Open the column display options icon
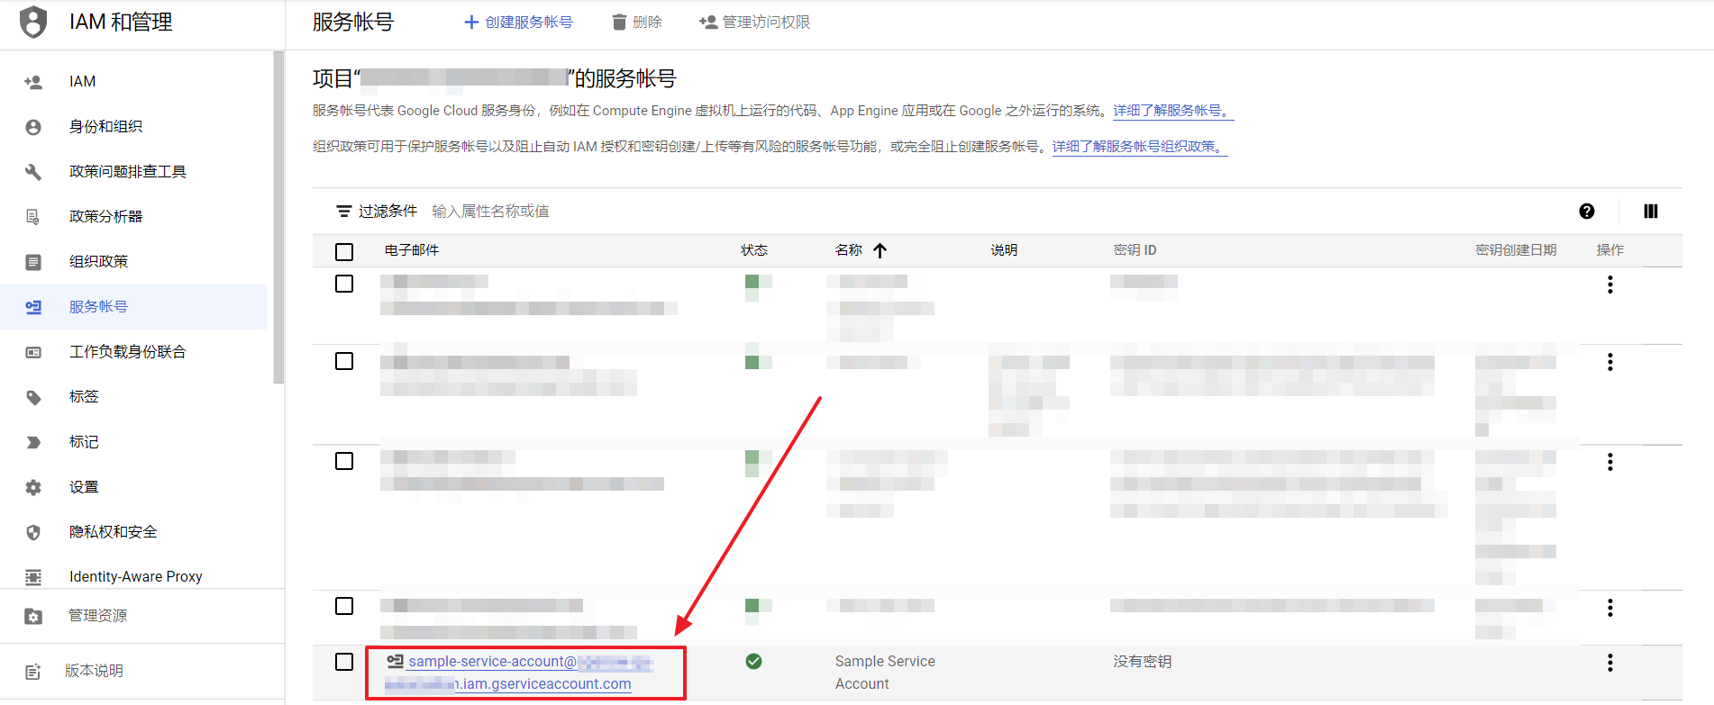1714x705 pixels. click(1650, 212)
